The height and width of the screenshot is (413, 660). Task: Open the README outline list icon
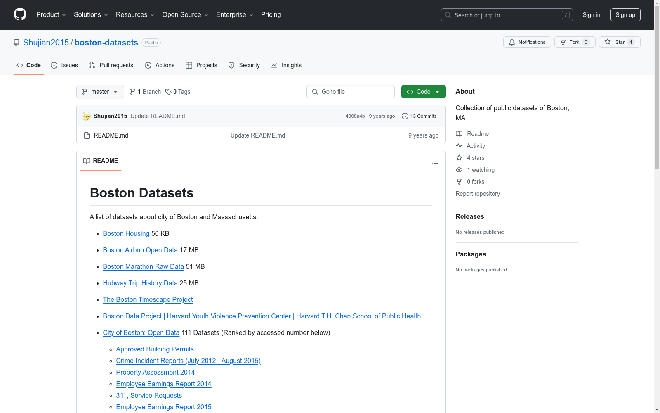435,161
